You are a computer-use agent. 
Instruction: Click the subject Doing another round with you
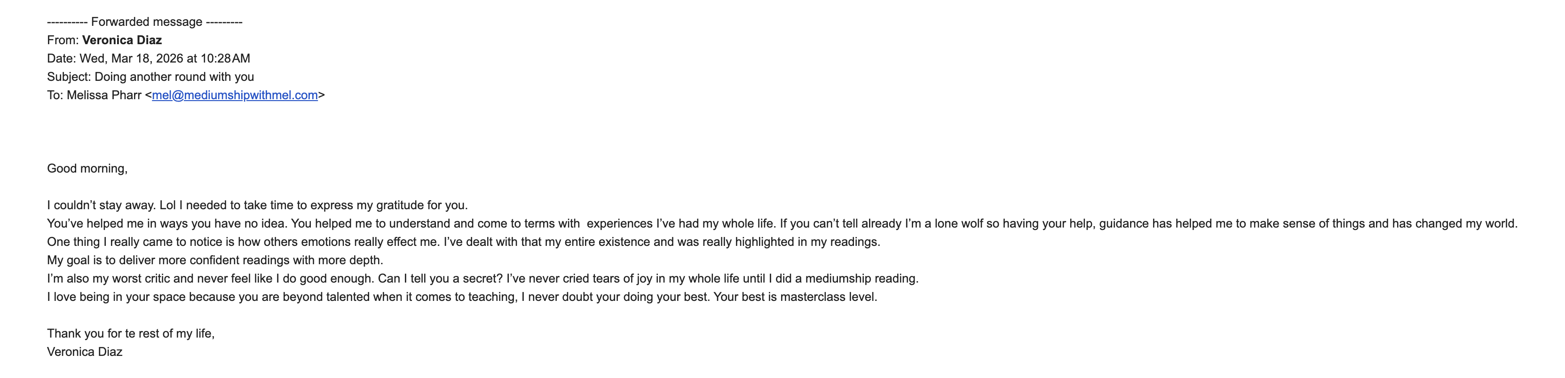point(174,77)
